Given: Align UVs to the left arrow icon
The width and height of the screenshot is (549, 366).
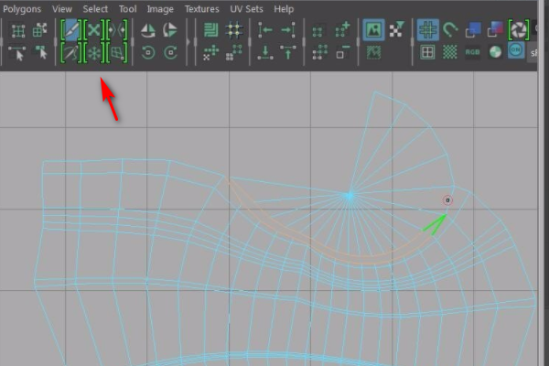Looking at the screenshot, I should click(265, 30).
